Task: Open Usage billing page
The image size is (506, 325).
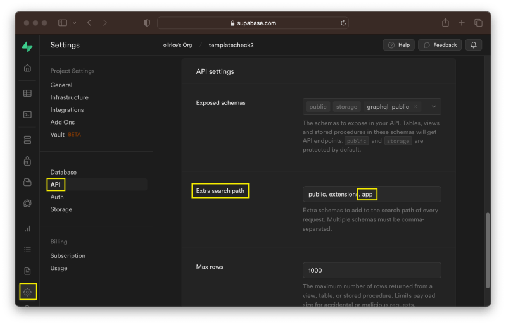Action: [59, 268]
